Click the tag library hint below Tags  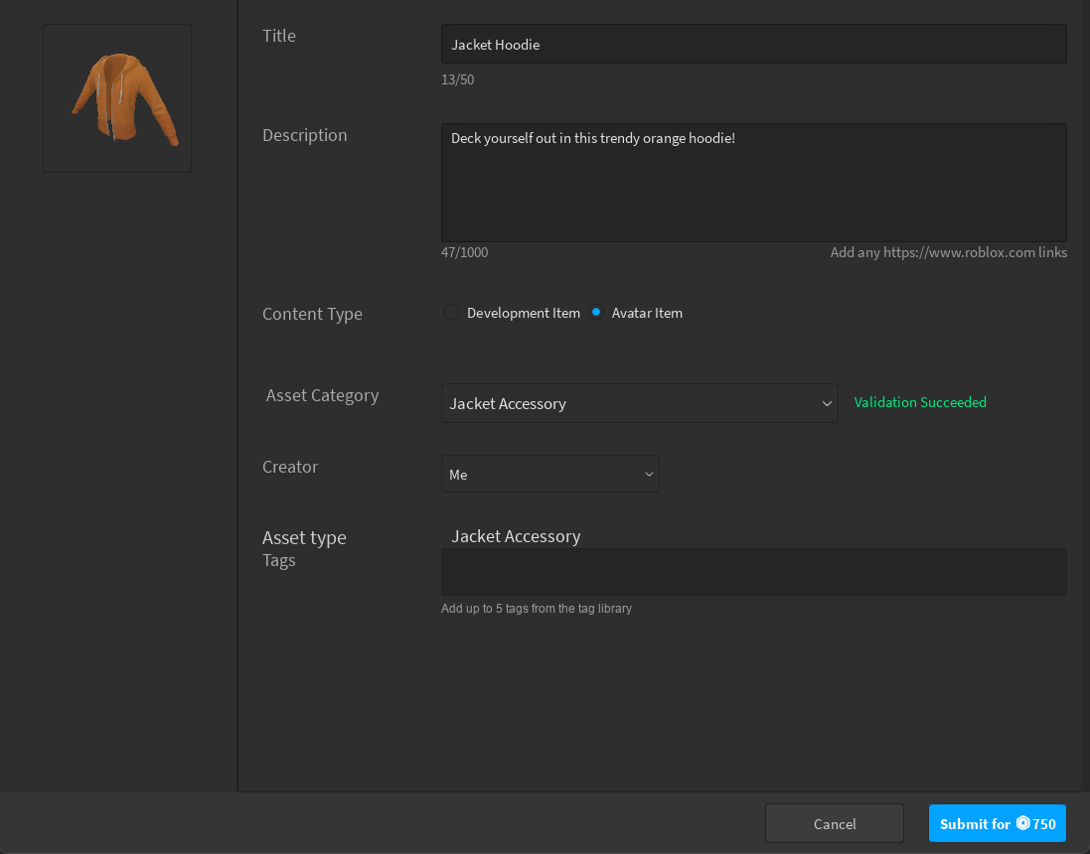536,609
